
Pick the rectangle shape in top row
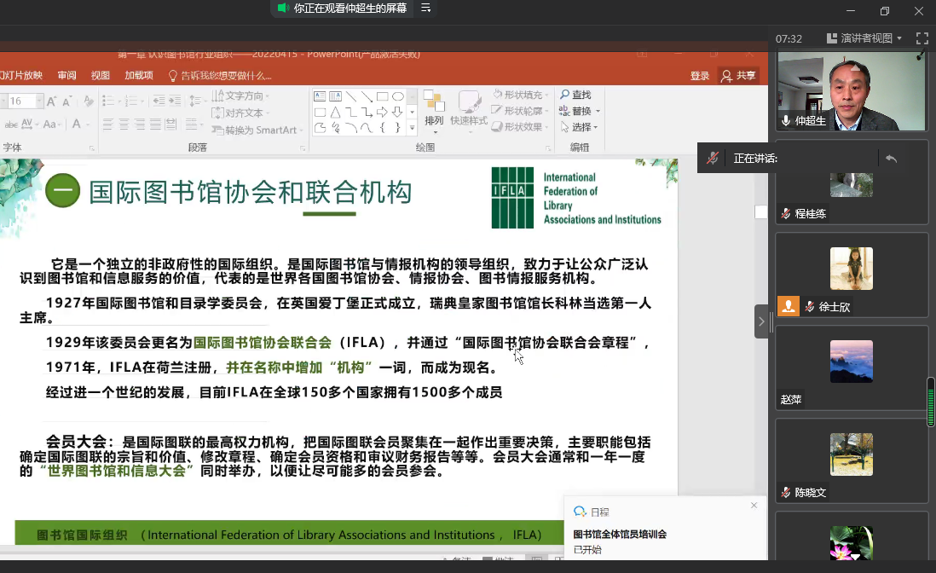(382, 96)
